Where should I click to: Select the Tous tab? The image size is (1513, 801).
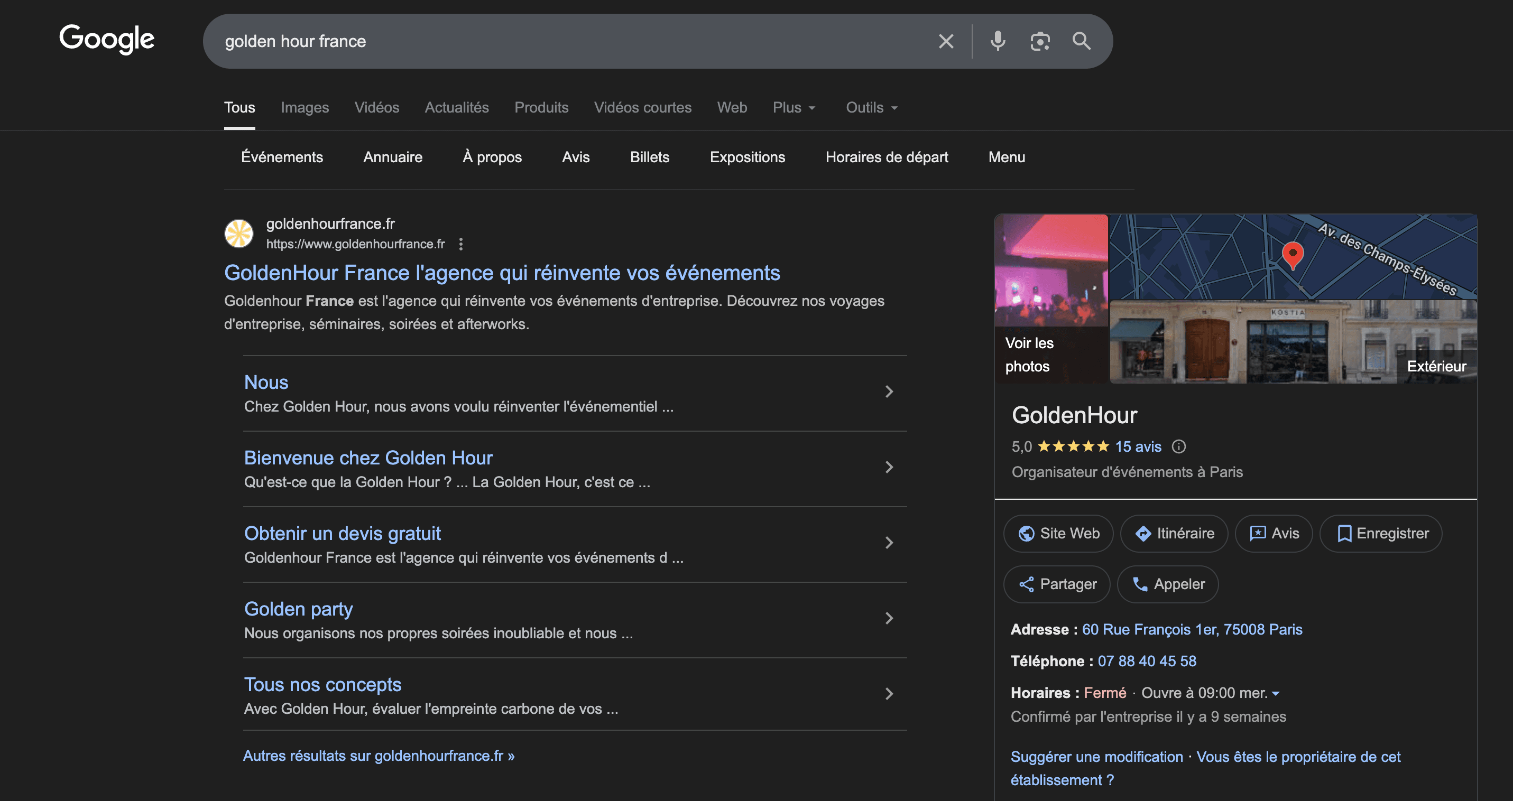[x=239, y=107]
